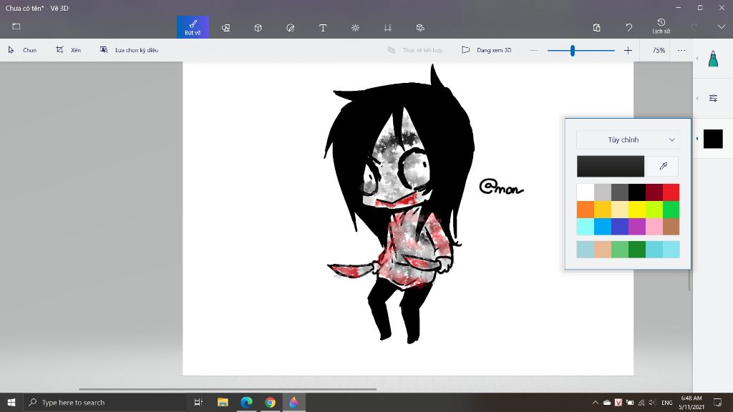Pick the dark gray swatch
733x412 pixels.
(x=619, y=192)
